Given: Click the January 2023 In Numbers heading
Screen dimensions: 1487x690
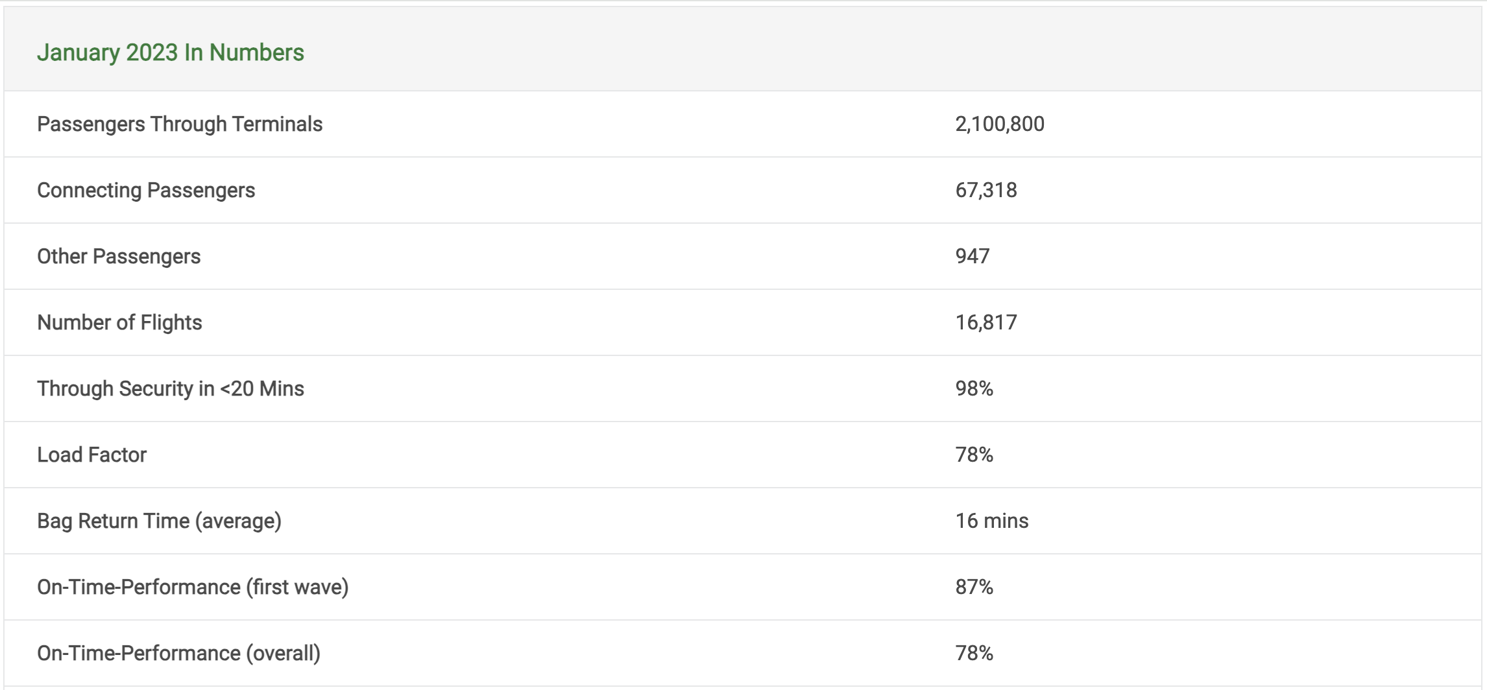Looking at the screenshot, I should 171,53.
